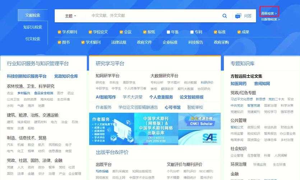Image resolution: width=300 pixels, height=180 pixels.
Task: Click the 翻译助手 link
Action: [167, 89]
